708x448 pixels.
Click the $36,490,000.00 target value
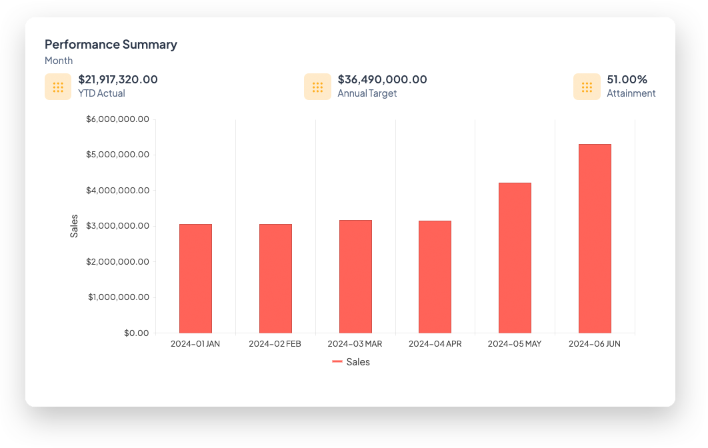tap(382, 79)
